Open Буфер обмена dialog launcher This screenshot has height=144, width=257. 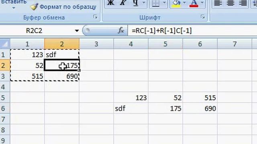coord(96,17)
